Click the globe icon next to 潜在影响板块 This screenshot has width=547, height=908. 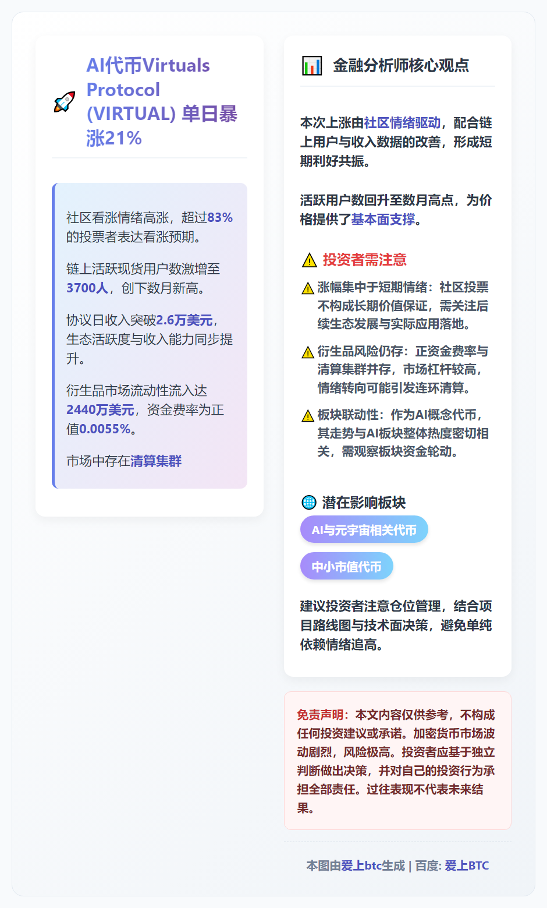pos(308,502)
